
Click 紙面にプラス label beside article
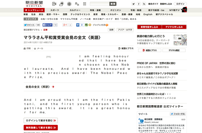[126, 48]
